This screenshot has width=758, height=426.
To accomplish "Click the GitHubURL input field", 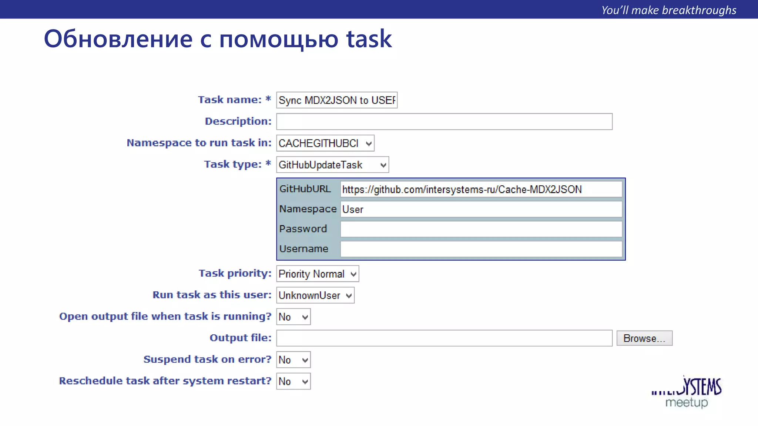I will click(x=481, y=189).
